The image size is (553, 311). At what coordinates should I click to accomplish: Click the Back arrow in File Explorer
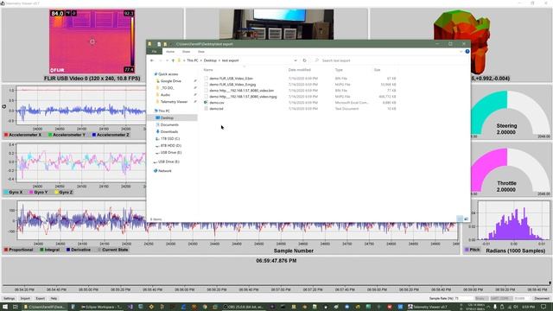pos(152,60)
